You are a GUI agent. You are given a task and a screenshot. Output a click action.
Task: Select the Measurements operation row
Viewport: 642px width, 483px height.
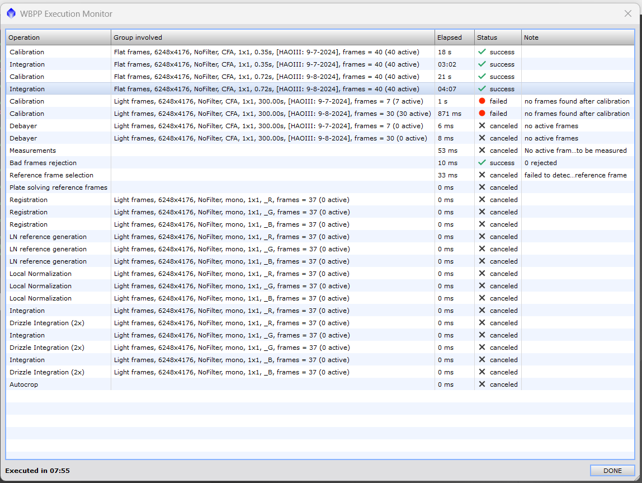[320, 151]
